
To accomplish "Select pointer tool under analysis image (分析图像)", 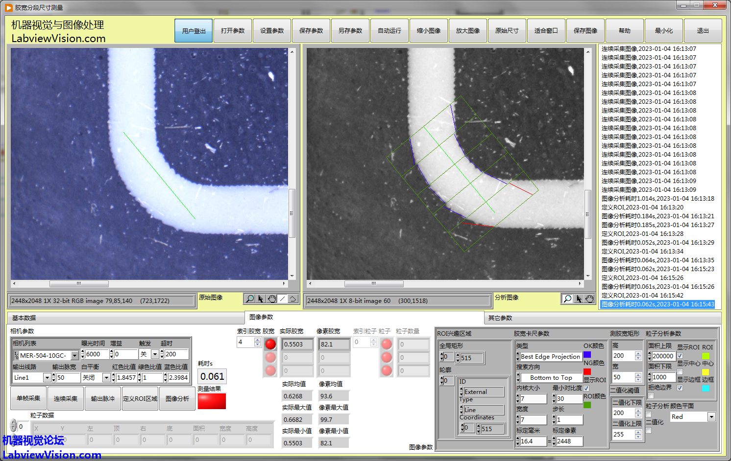I will click(579, 299).
